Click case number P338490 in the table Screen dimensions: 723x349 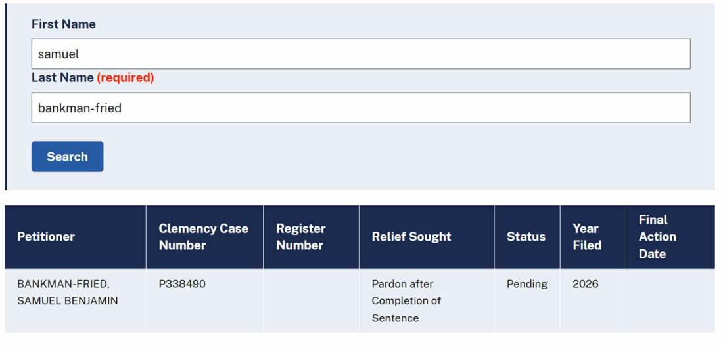tap(182, 284)
